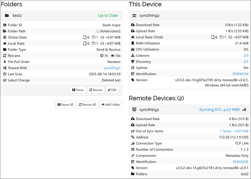Click the remote device Folders icon
The height and width of the screenshot is (179, 251).
[x=133, y=174]
